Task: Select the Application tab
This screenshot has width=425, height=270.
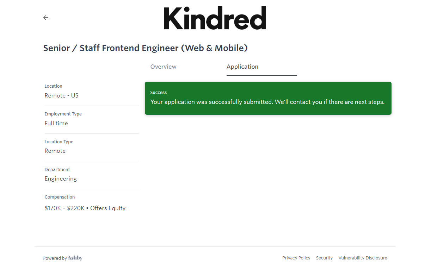Action: click(x=242, y=67)
